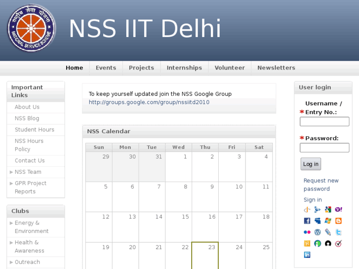359x269 pixels.
Task: Sign in with the AOL icon
Action: click(x=318, y=209)
